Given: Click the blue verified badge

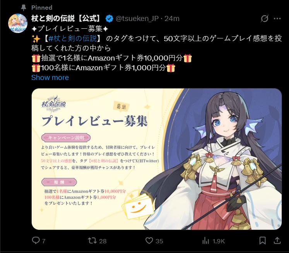Looking at the screenshot, I should [109, 19].
